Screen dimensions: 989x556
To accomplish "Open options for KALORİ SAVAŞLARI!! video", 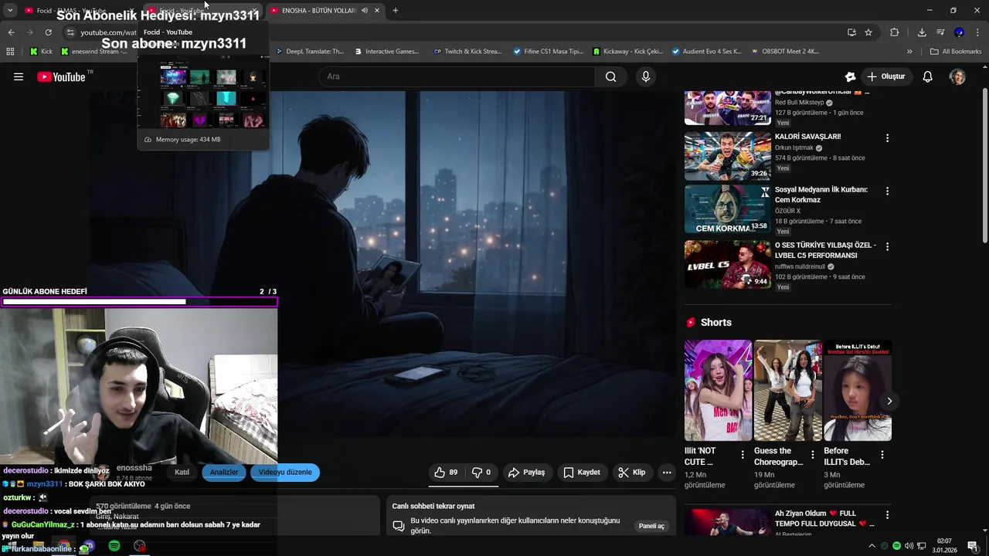I will click(887, 138).
